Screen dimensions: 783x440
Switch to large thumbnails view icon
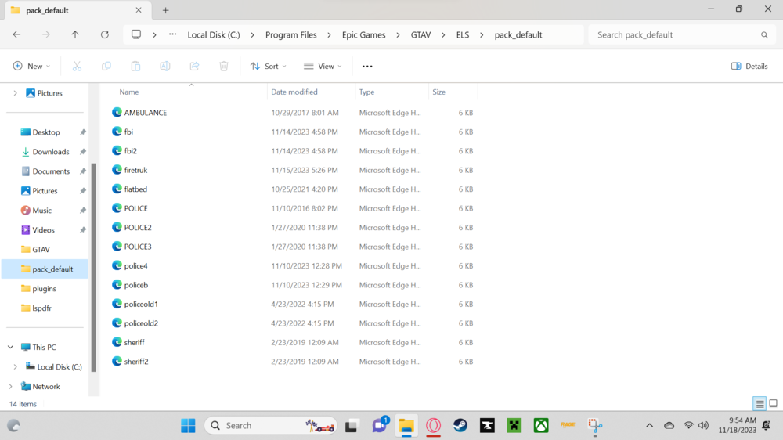(773, 403)
